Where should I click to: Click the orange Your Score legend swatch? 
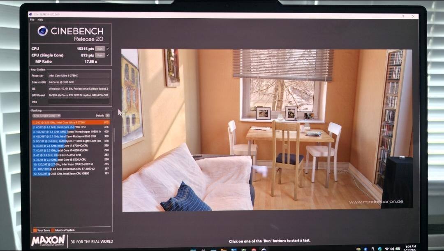(35, 230)
